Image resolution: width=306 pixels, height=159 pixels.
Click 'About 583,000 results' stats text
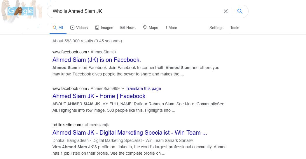tap(87, 41)
